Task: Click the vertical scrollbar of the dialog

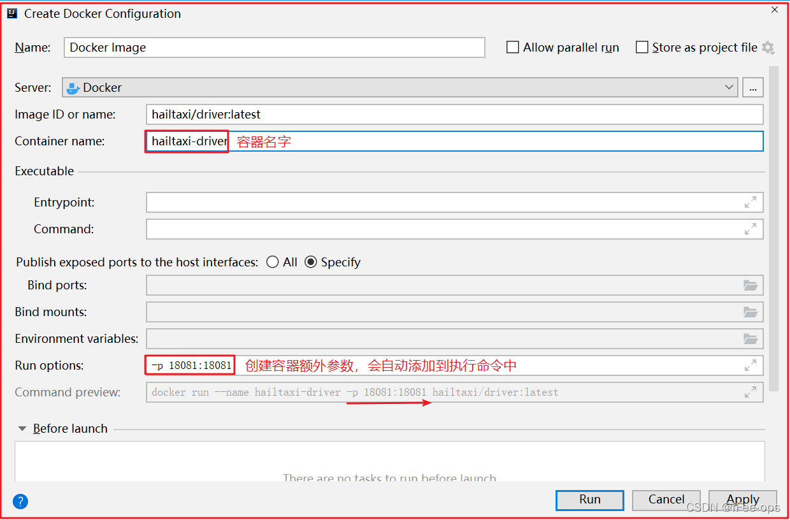Action: coord(773,228)
